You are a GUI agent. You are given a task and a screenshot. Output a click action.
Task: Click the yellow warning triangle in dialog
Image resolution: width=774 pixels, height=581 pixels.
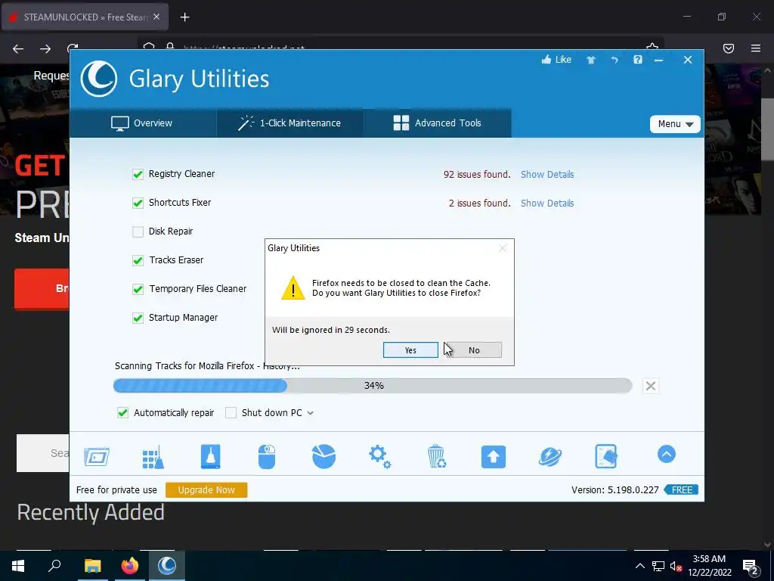tap(293, 287)
